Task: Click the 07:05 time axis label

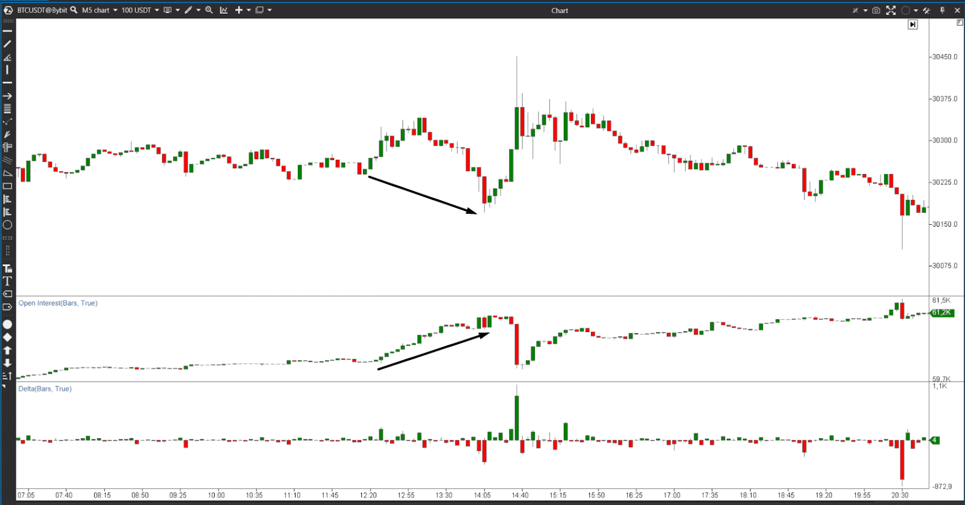Action: coord(26,495)
